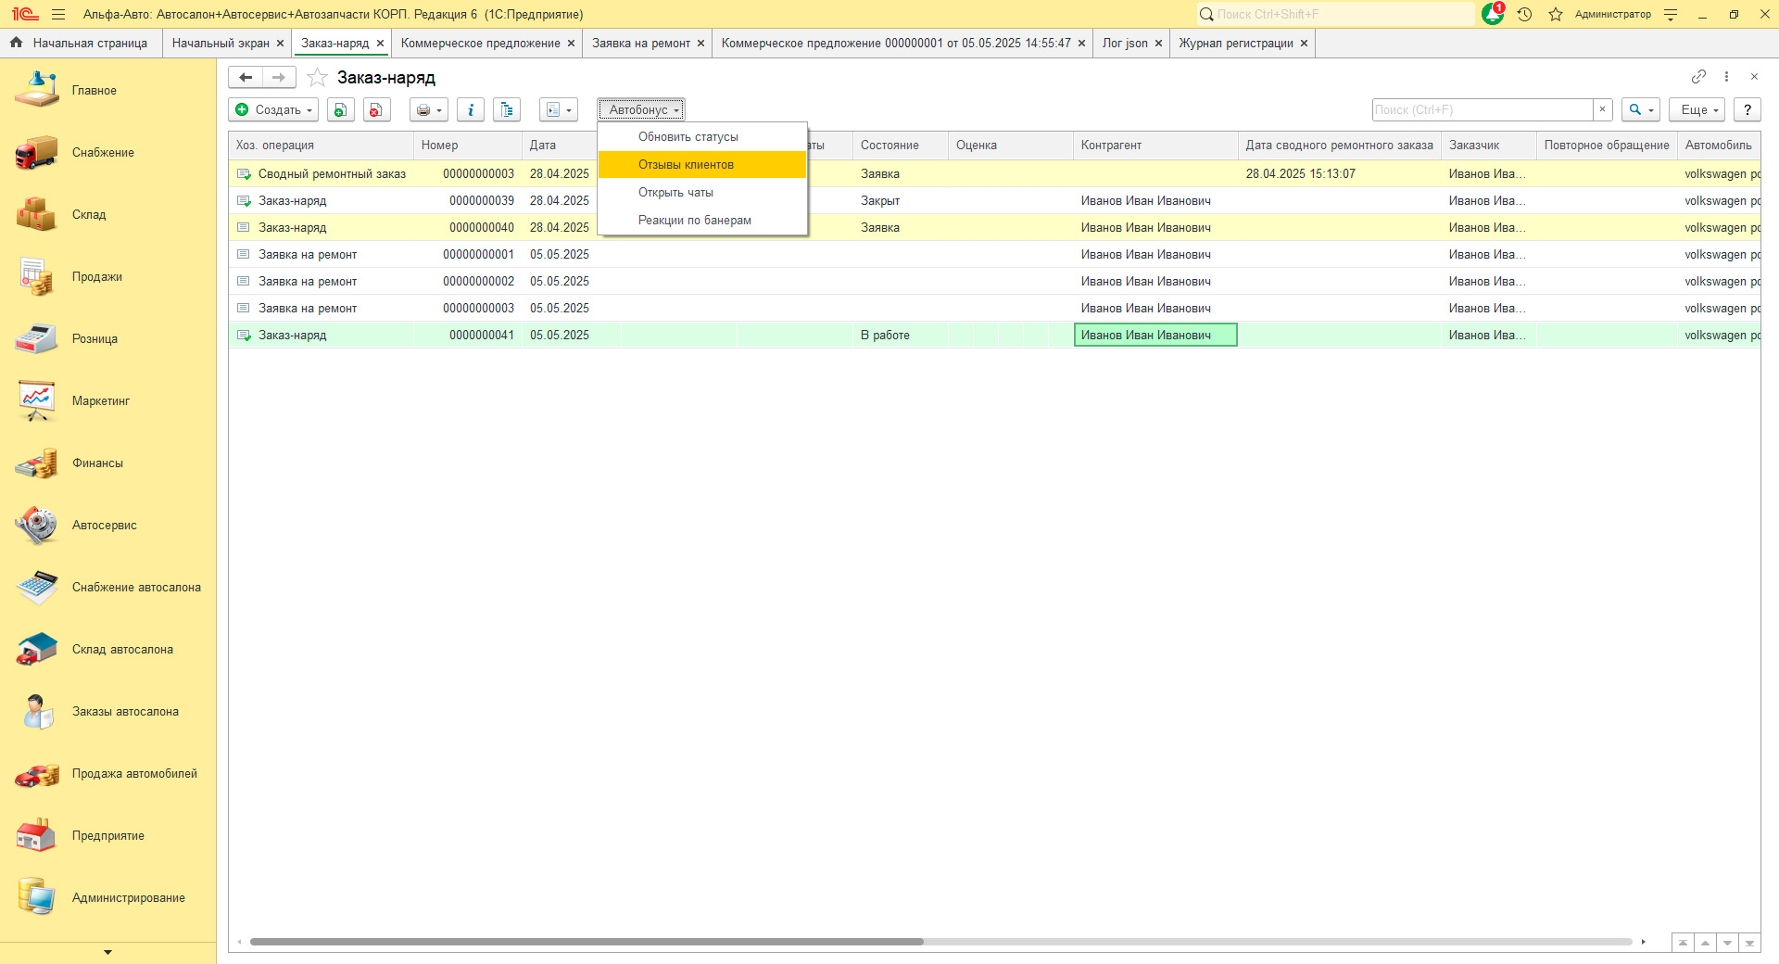Open the Снабжение section
Image resolution: width=1779 pixels, height=964 pixels.
tap(103, 152)
